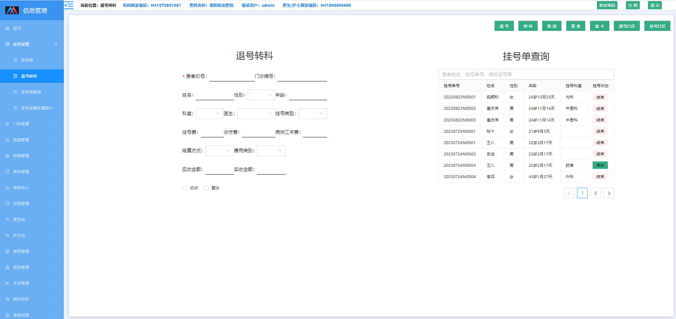676x319 pixels.
Task: Focus the 患者姓名、挂号单号 search box
Action: coord(526,74)
